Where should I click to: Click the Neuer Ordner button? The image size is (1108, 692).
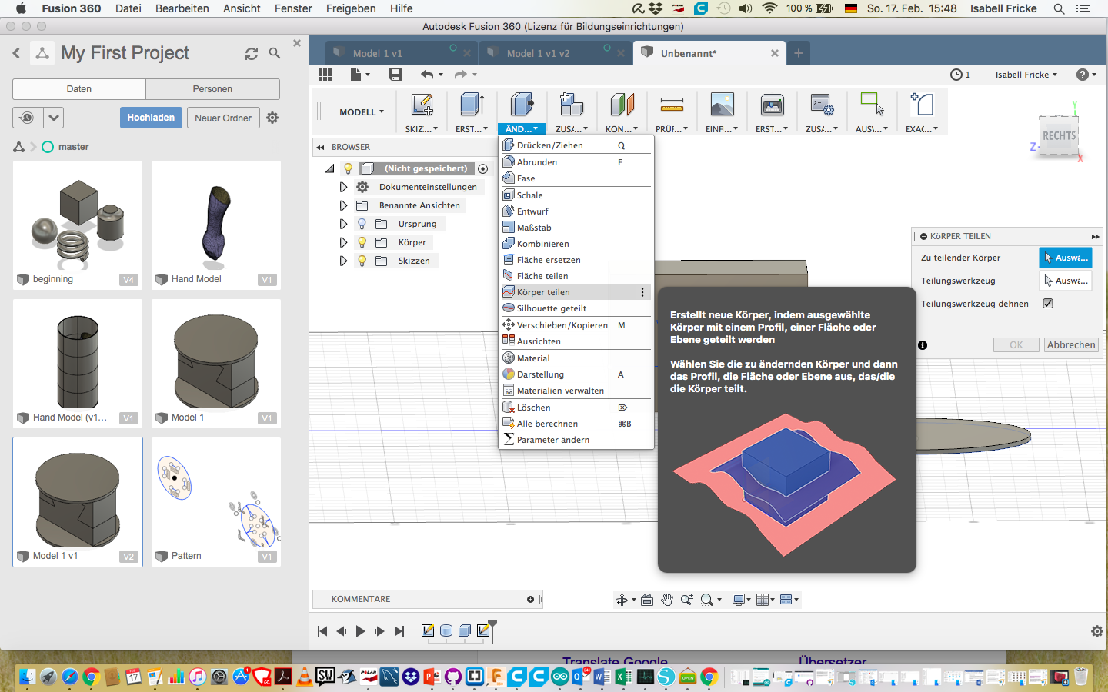click(223, 118)
